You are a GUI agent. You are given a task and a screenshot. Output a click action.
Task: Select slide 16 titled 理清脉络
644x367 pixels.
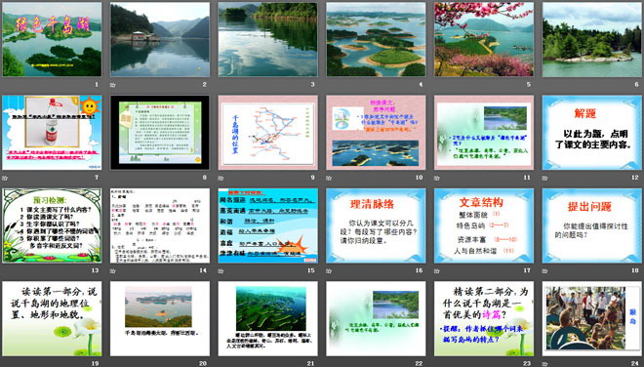point(376,225)
